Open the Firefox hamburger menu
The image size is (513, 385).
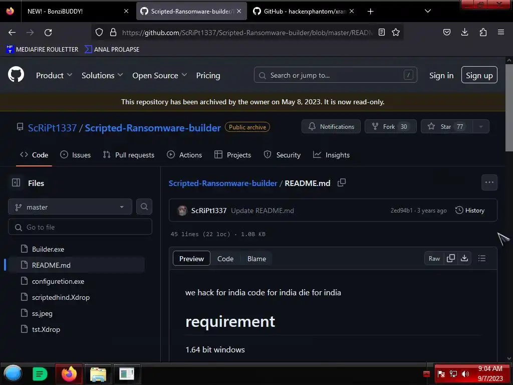click(501, 32)
